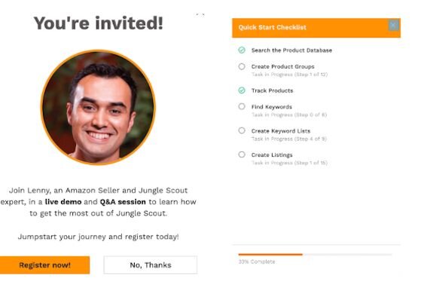
Task: Click Lenny's circular profile photo
Action: tap(98, 107)
